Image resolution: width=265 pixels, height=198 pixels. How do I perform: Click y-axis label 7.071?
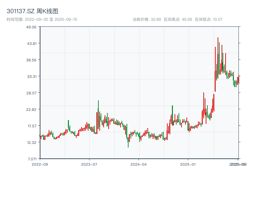click(x=32, y=159)
